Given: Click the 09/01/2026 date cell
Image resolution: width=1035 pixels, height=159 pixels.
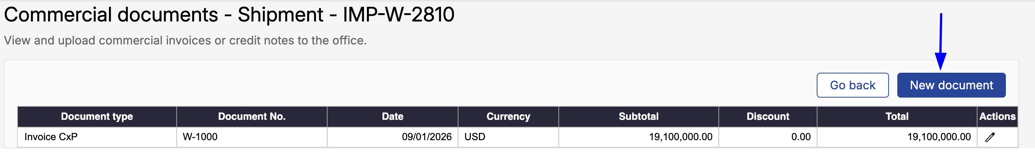Looking at the screenshot, I should pos(426,137).
